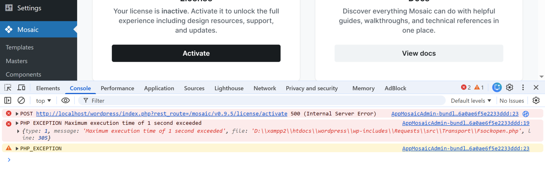Open the Default levels dropdown
Screen dimensions: 545x180
coord(471,101)
